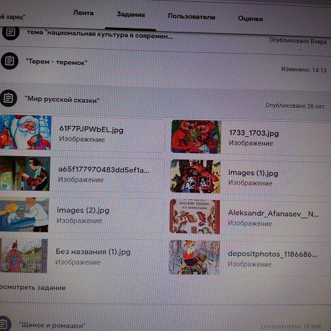Go to the Оценки tab
Screen dimensions: 331x331
pos(250,19)
